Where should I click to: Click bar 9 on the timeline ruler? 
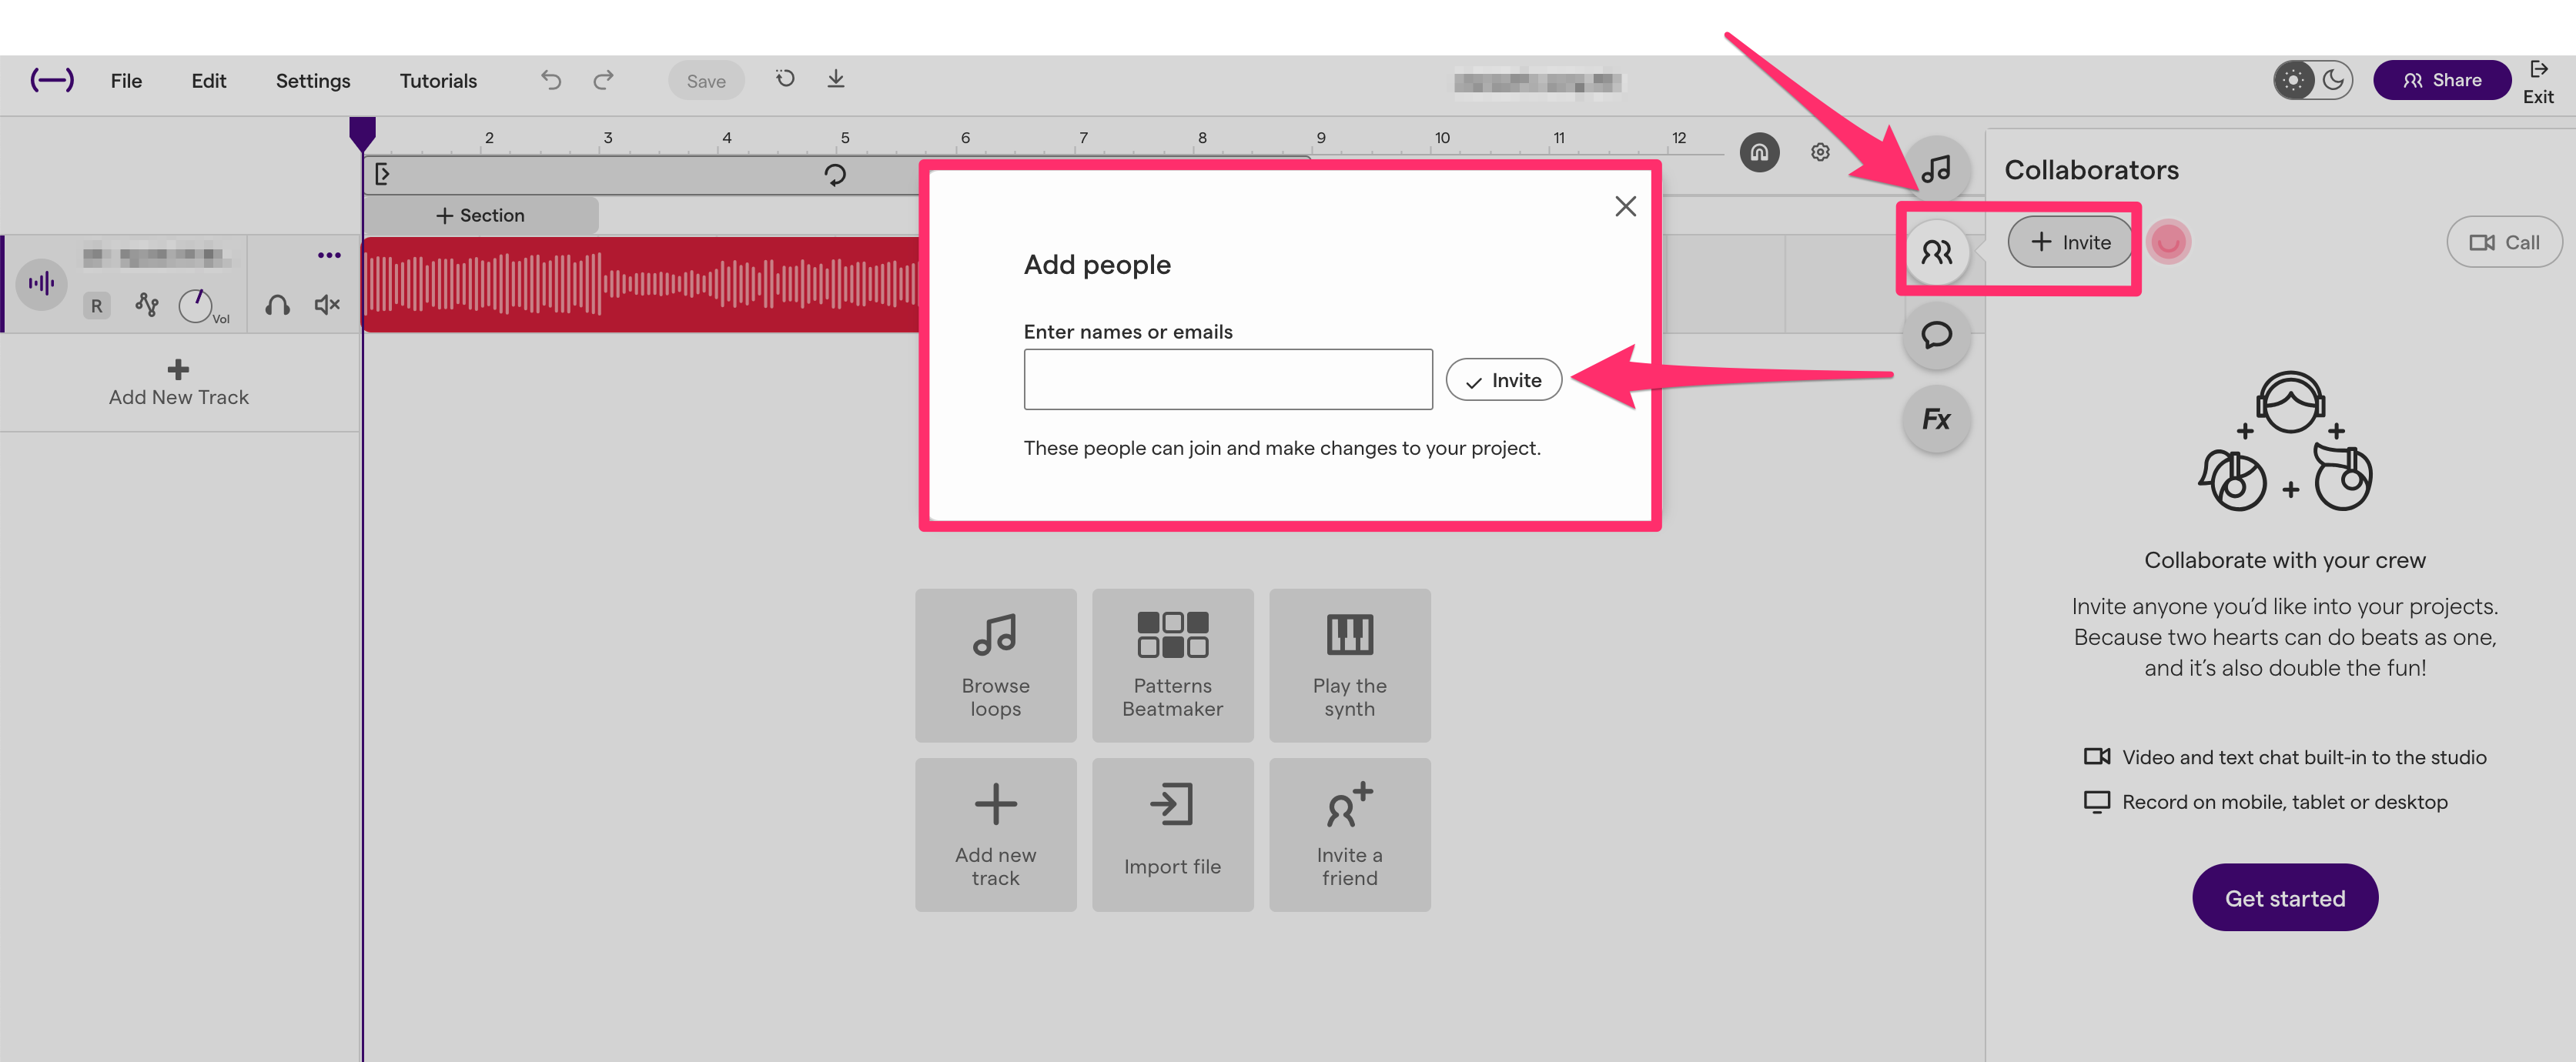tap(1321, 138)
